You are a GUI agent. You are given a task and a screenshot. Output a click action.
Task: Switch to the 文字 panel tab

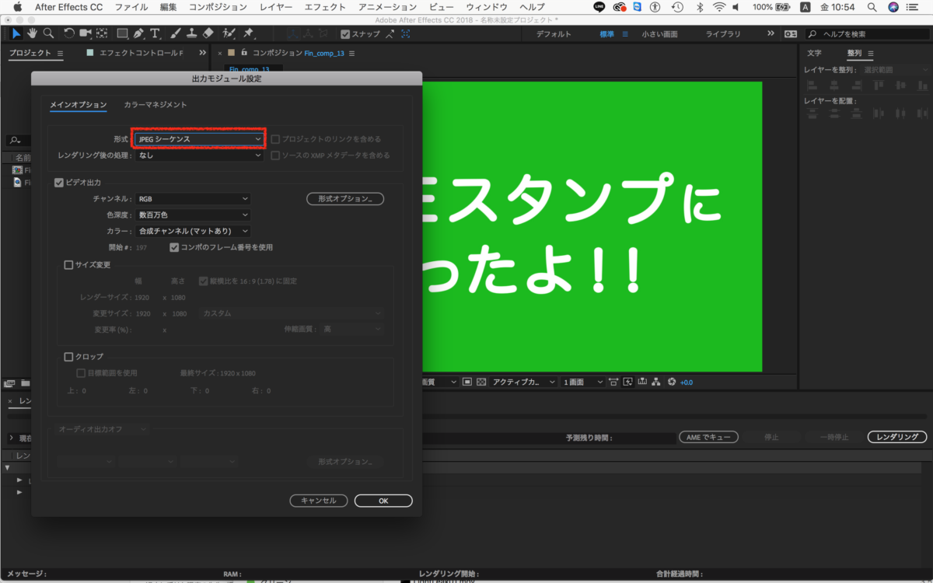pyautogui.click(x=814, y=54)
